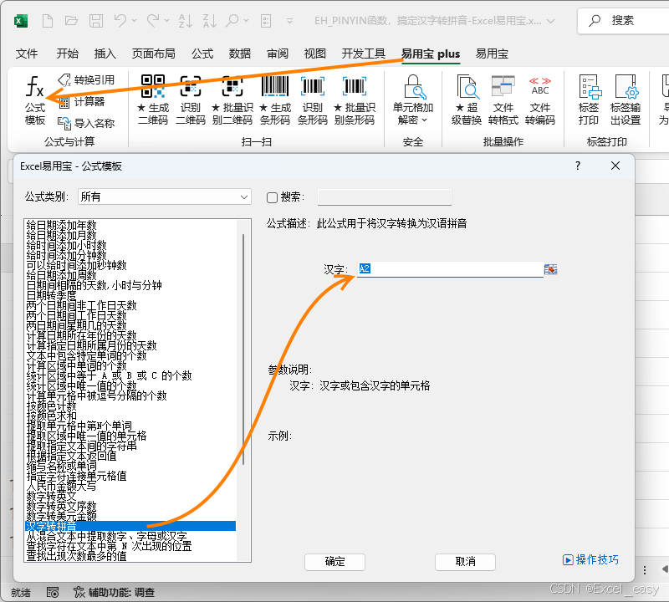Open the 开始 tab
This screenshot has width=669, height=602.
68,54
